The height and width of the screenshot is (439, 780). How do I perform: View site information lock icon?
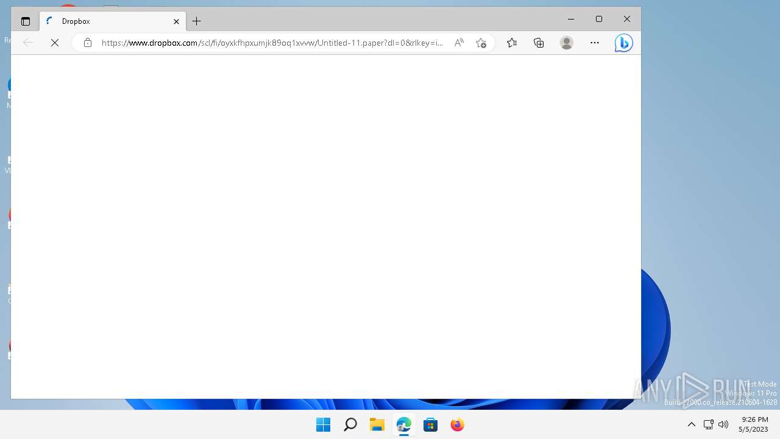coord(88,43)
